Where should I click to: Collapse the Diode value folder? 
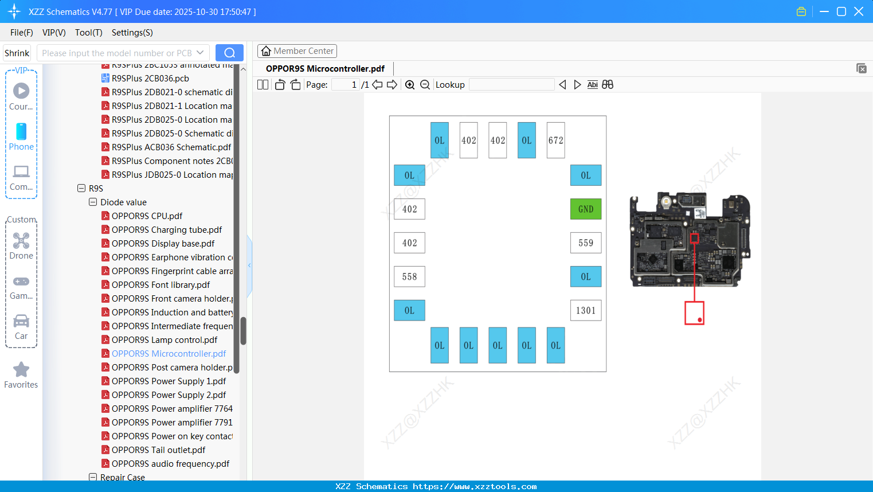coord(93,202)
